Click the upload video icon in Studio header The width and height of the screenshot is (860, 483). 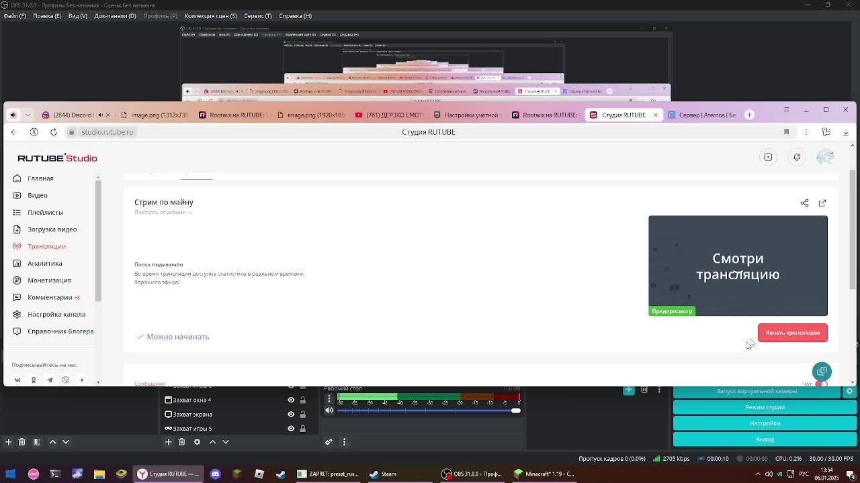(768, 157)
